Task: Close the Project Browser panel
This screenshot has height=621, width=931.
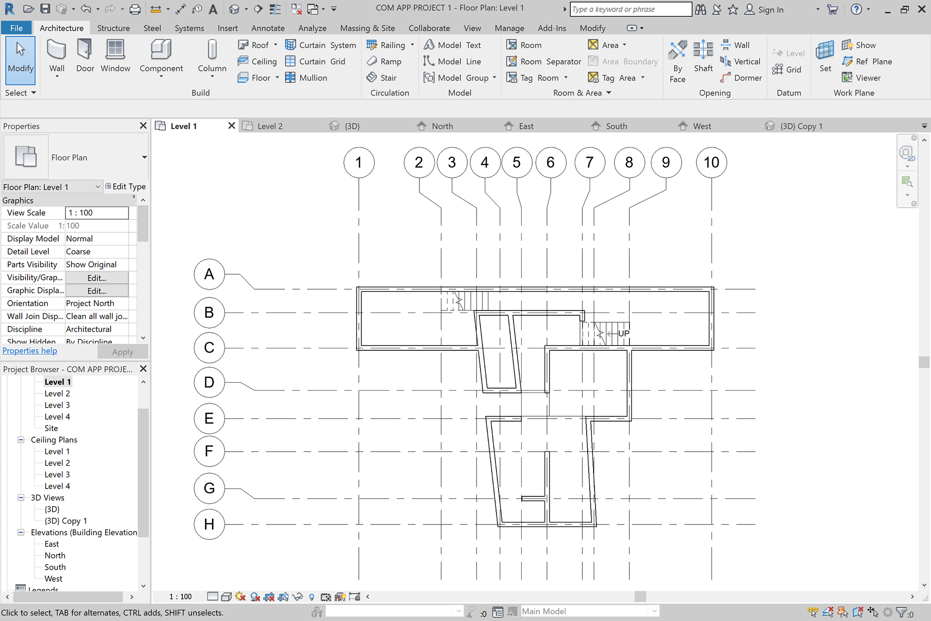Action: coord(143,369)
